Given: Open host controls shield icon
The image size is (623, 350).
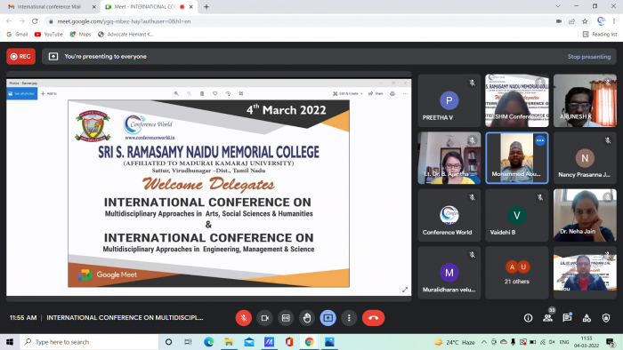Looking at the screenshot, I should (x=606, y=318).
